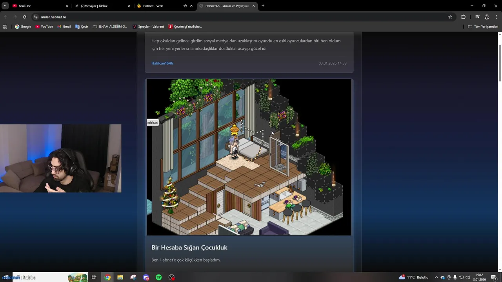Viewport: 502px width, 282px height.
Task: Reload the anilar.habnet.re page
Action: [x=24, y=17]
